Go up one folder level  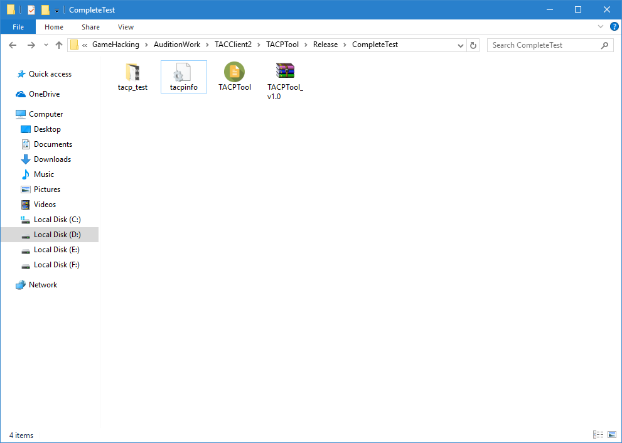click(59, 45)
